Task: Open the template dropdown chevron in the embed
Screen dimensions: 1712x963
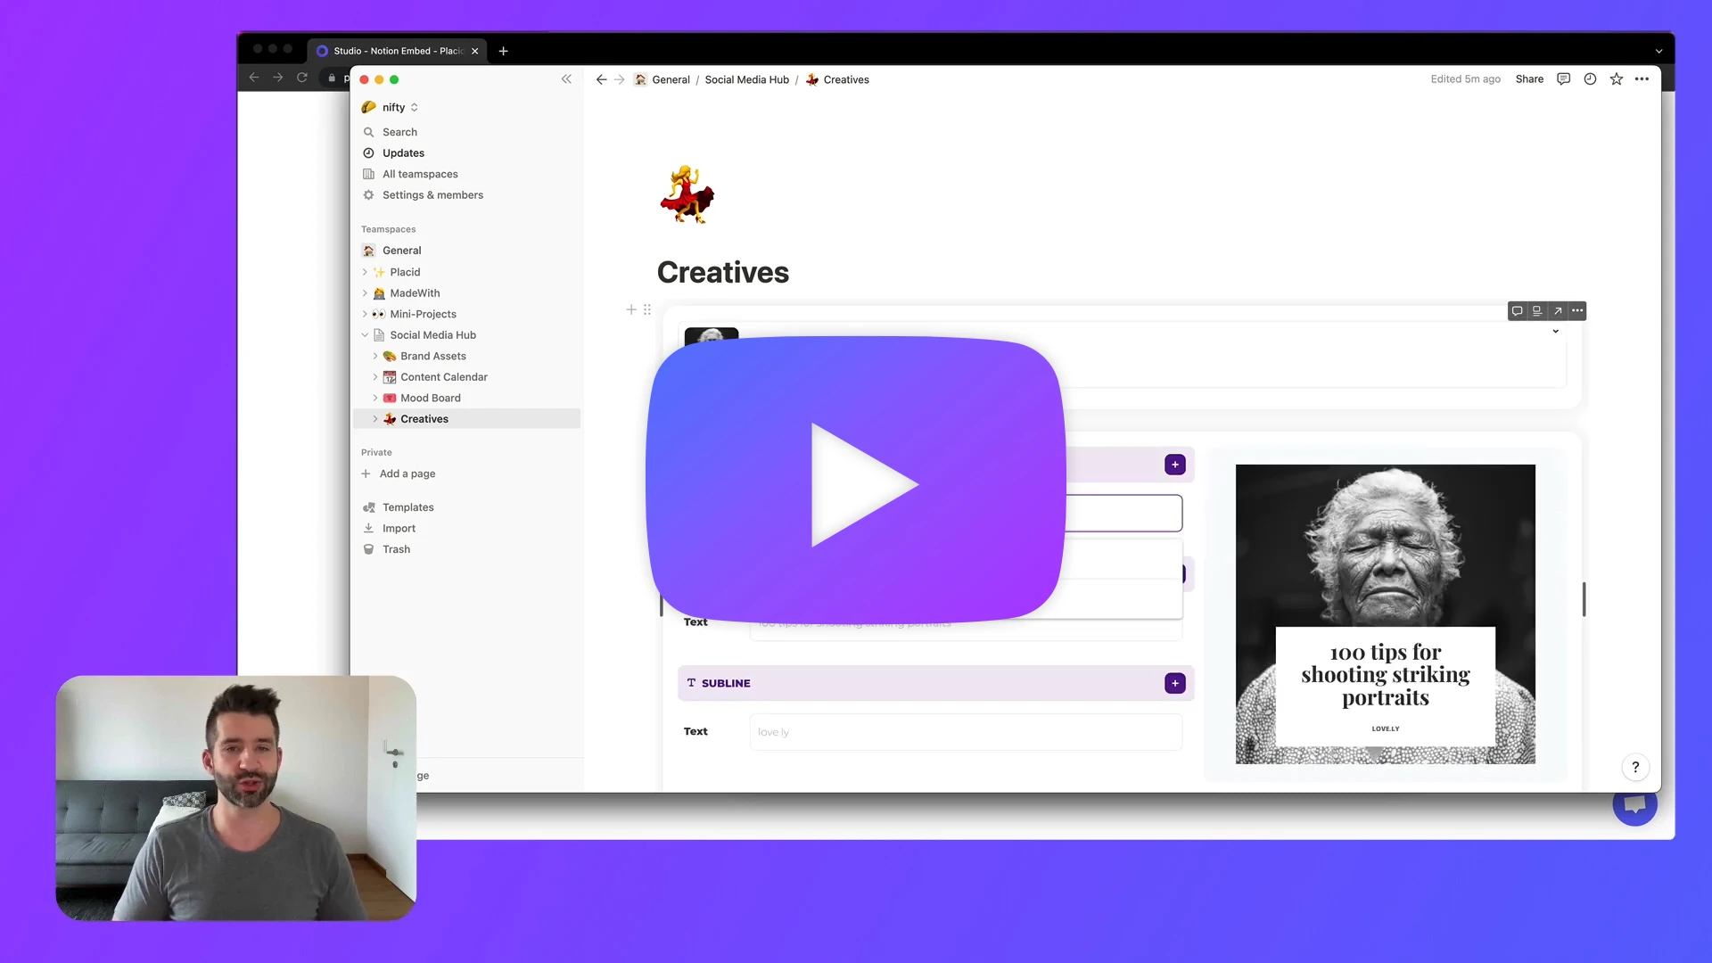Action: 1556,332
